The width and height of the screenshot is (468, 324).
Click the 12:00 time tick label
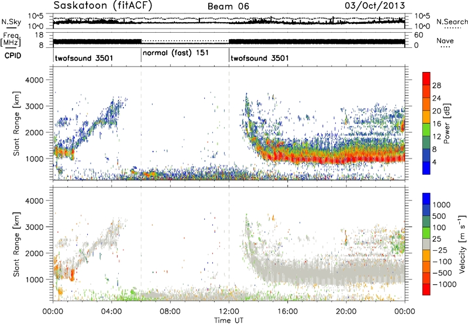tap(229, 312)
